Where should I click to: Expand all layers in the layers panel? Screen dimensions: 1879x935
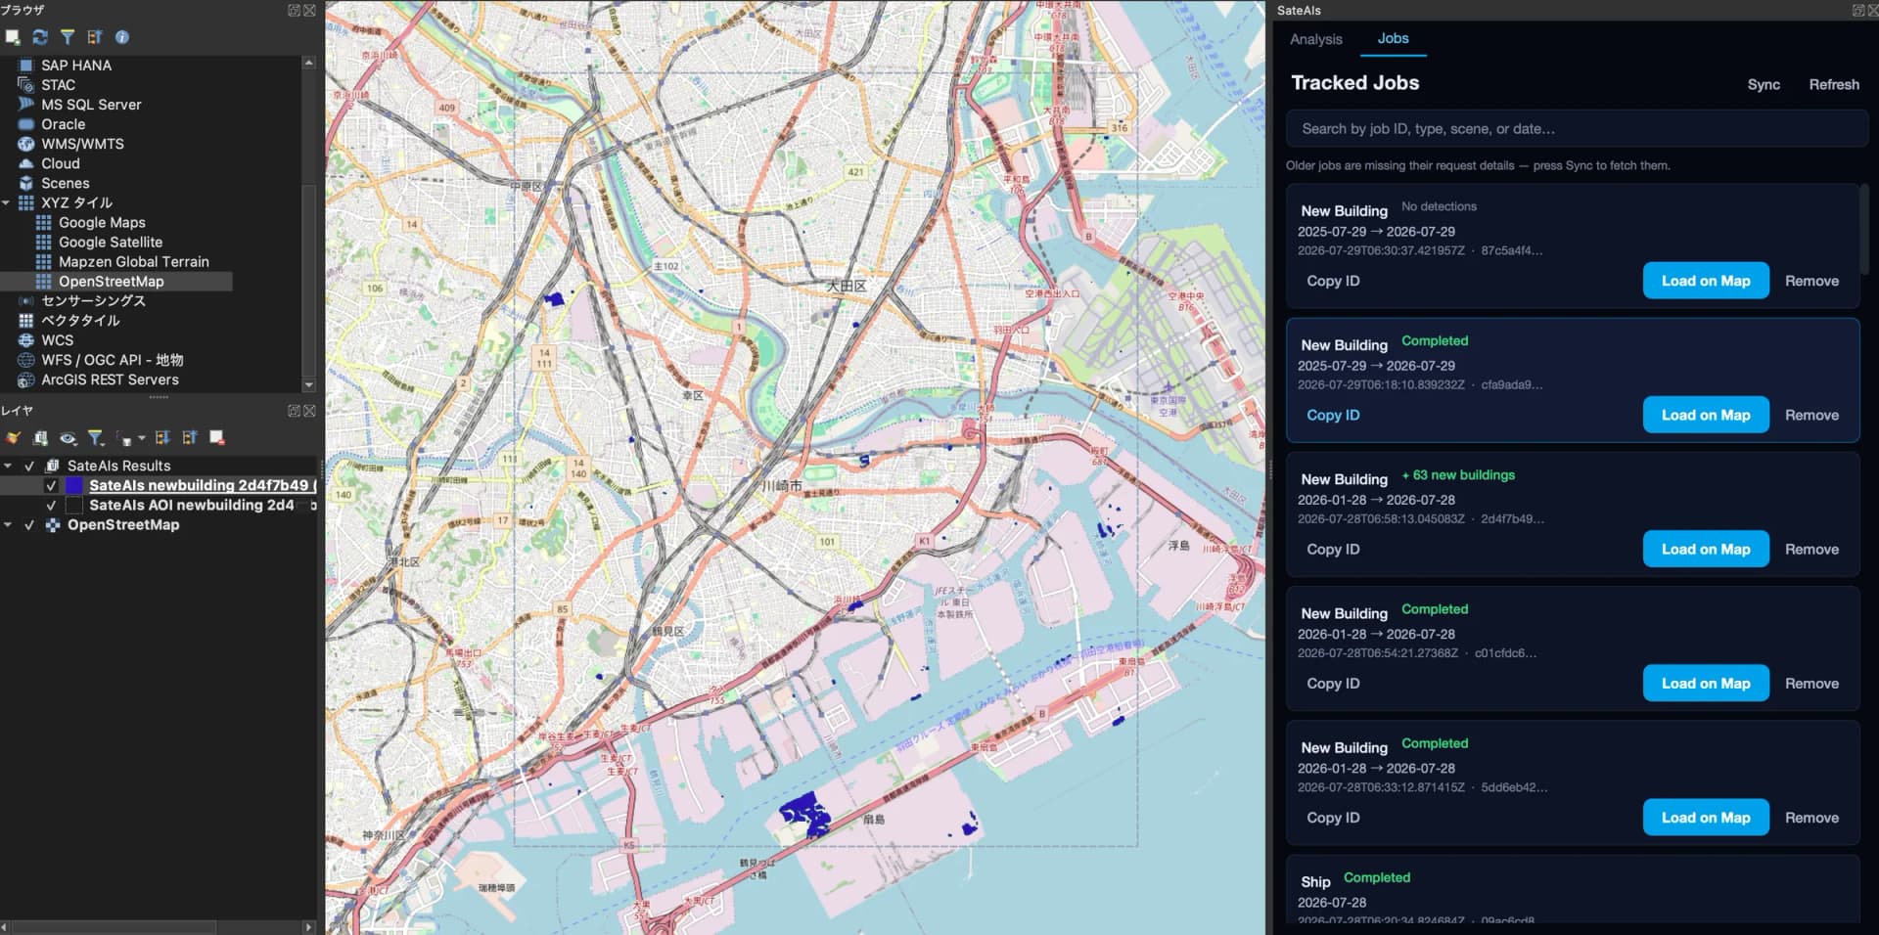[x=162, y=438]
